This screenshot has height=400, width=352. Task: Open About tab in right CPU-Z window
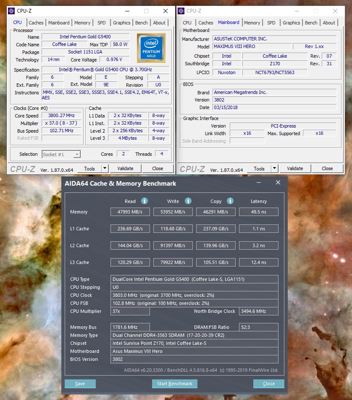[x=329, y=23]
